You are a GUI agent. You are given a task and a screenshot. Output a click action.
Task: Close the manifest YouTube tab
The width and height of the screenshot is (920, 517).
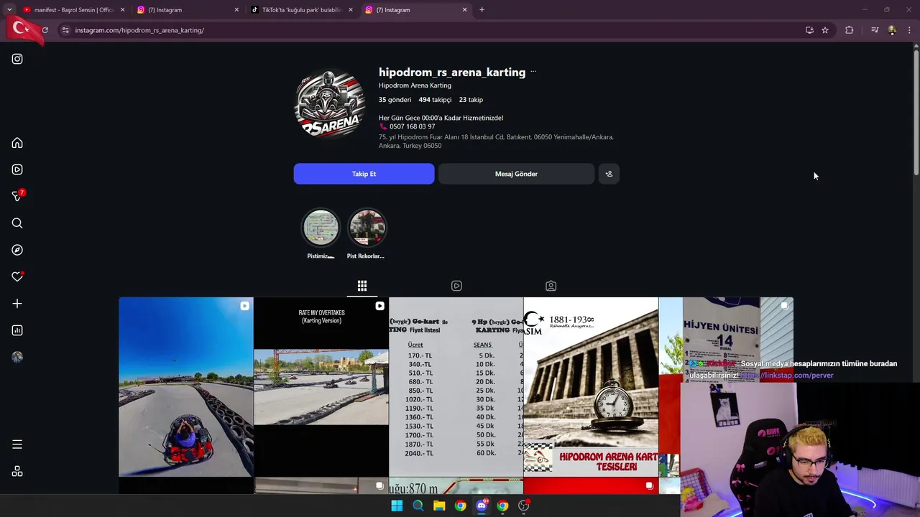coord(123,10)
